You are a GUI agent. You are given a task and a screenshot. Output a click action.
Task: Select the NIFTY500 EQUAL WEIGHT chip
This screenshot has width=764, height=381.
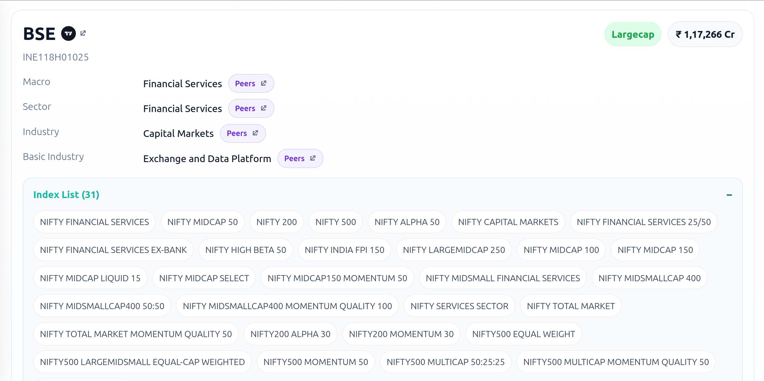pyautogui.click(x=524, y=334)
